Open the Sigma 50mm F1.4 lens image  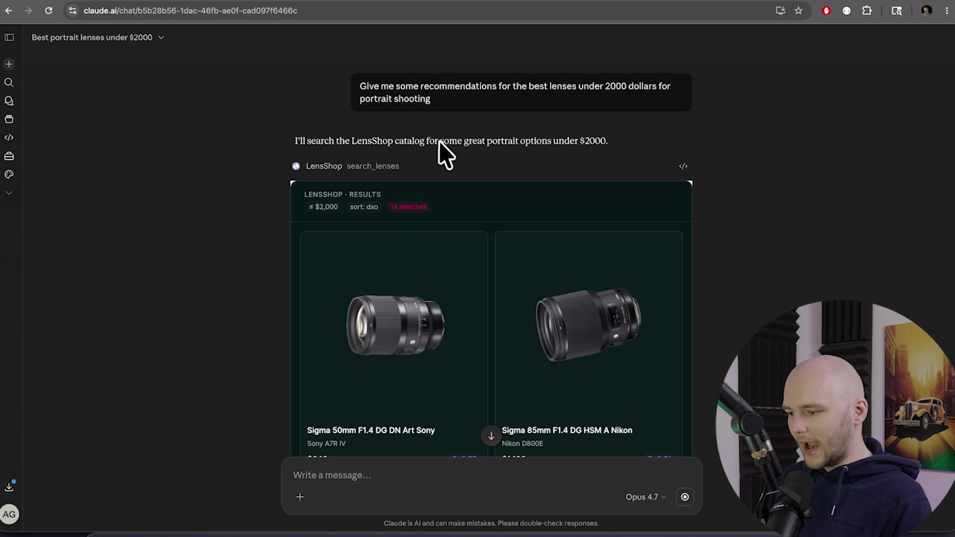coord(395,324)
